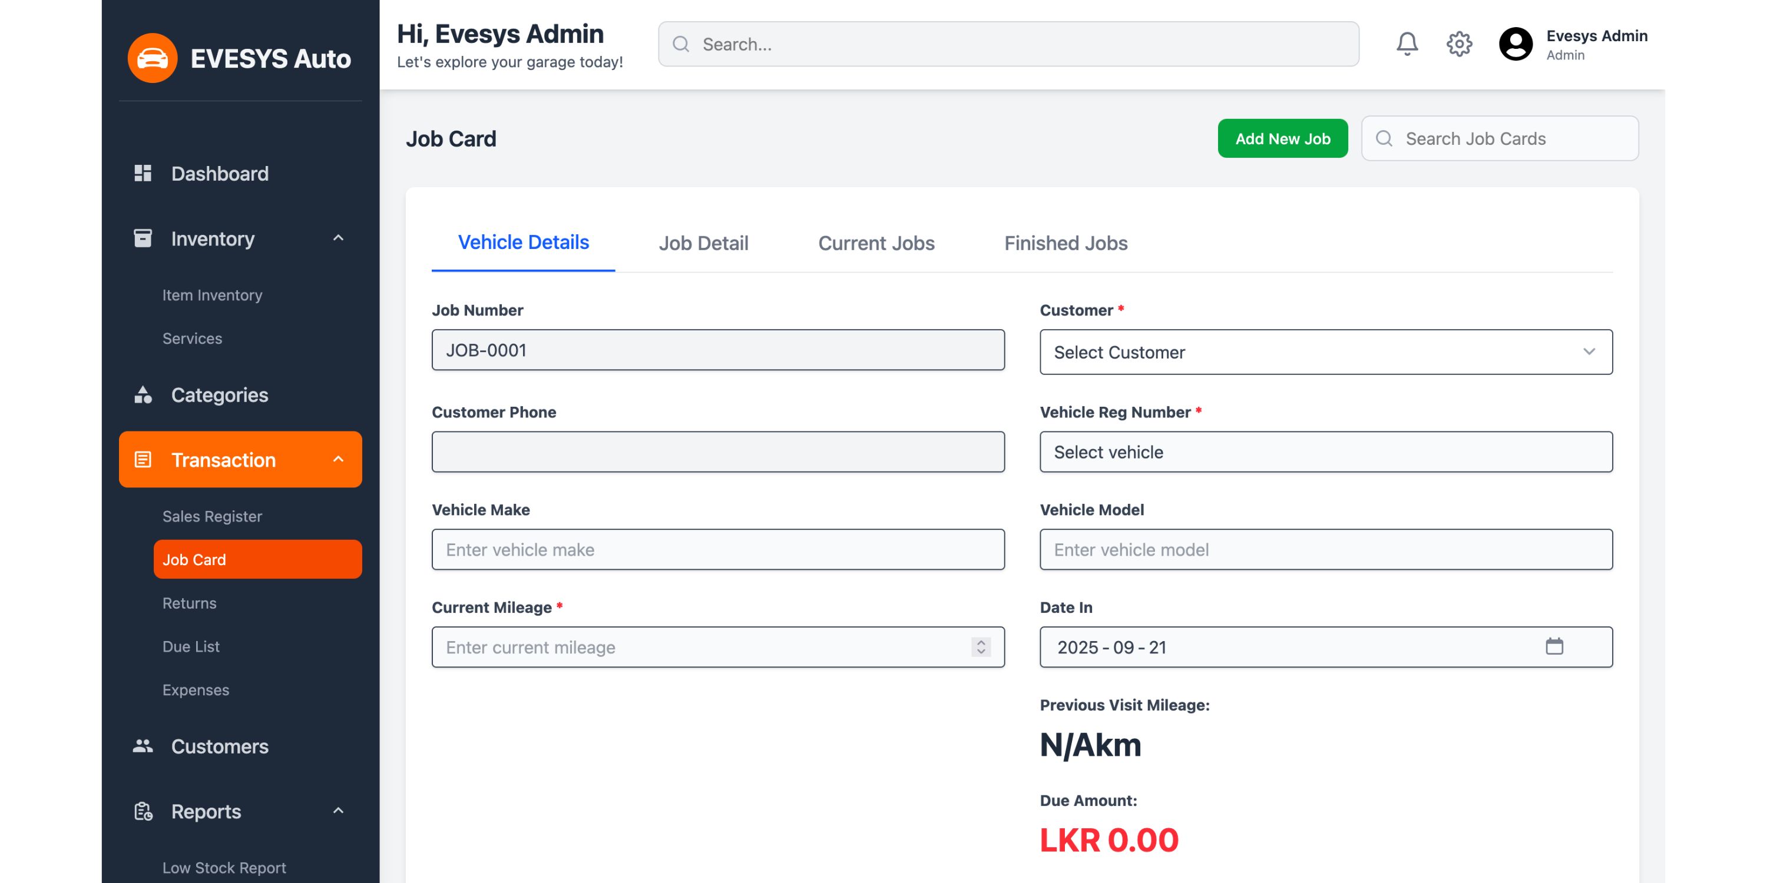Click the Enter vehicle make field

click(717, 550)
